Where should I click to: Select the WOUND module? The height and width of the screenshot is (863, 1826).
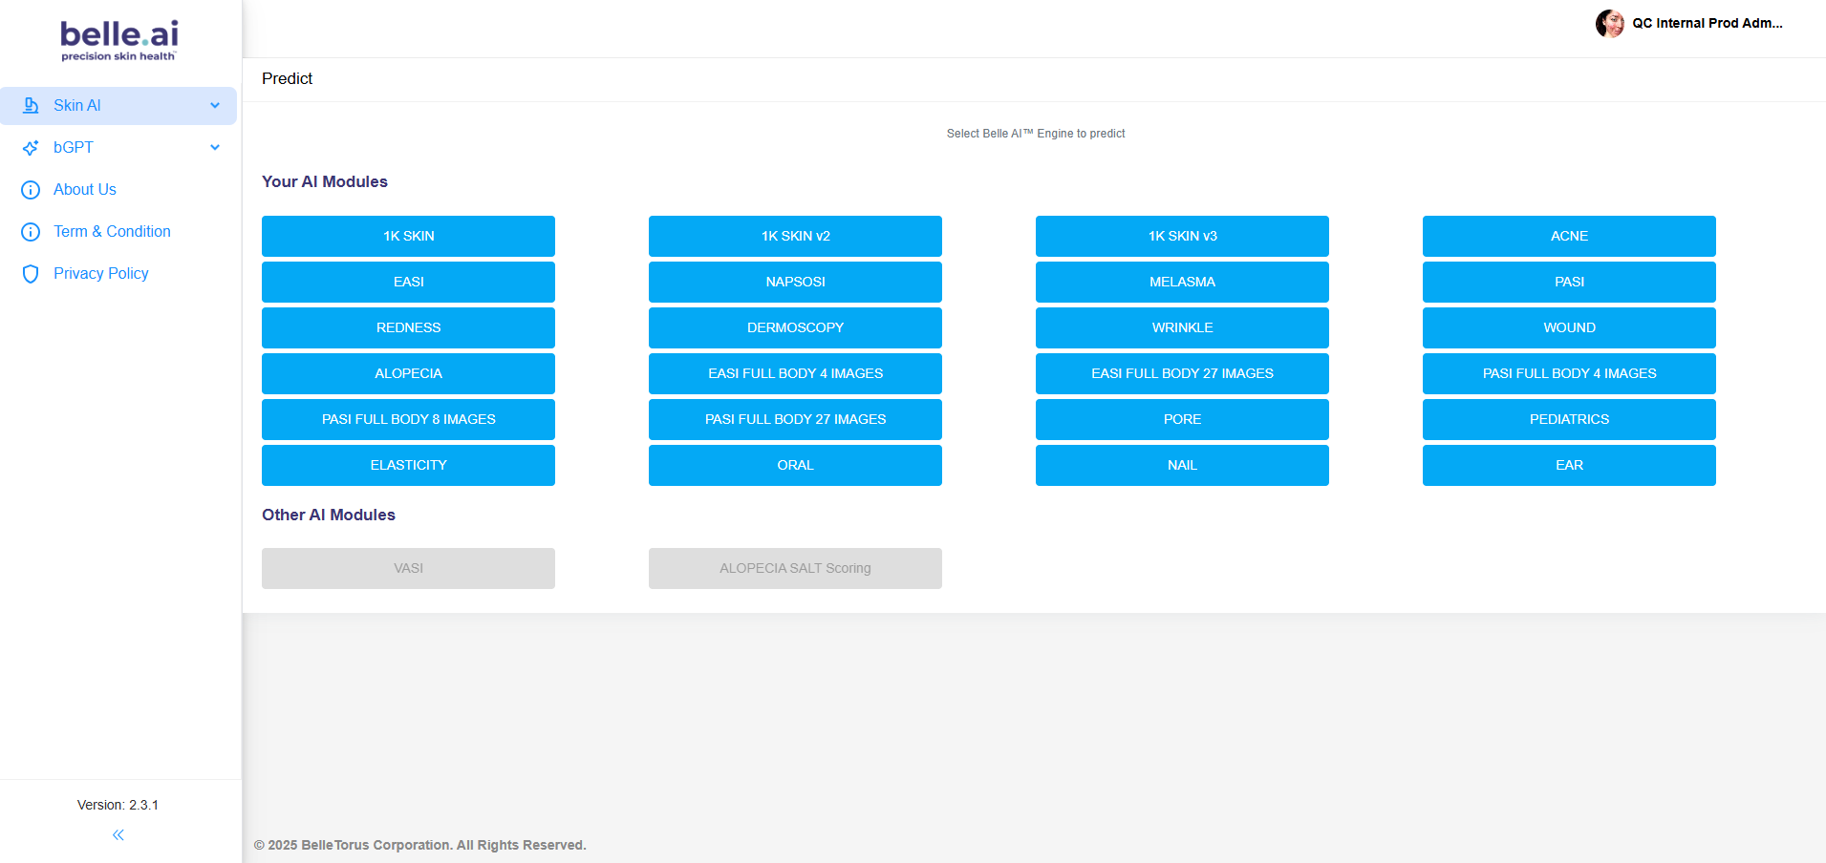[x=1569, y=327]
